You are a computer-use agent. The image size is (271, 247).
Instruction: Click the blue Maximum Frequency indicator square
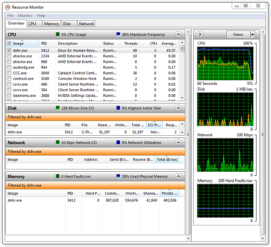118,34
